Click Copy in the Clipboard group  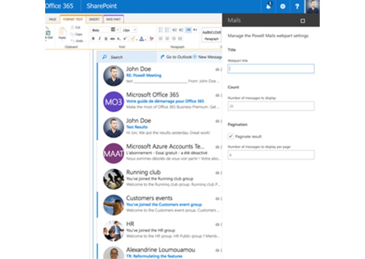[x=76, y=34]
